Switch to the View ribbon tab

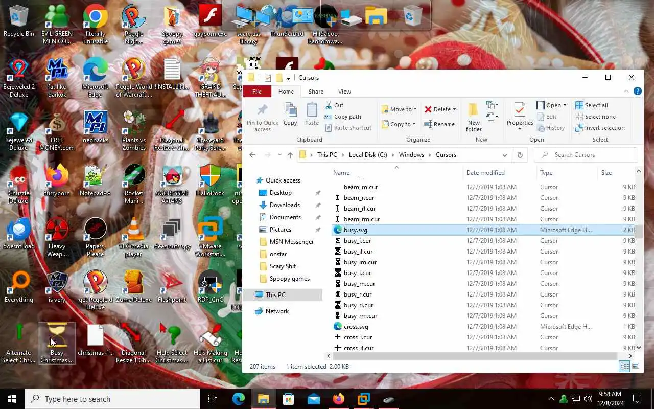click(x=344, y=92)
